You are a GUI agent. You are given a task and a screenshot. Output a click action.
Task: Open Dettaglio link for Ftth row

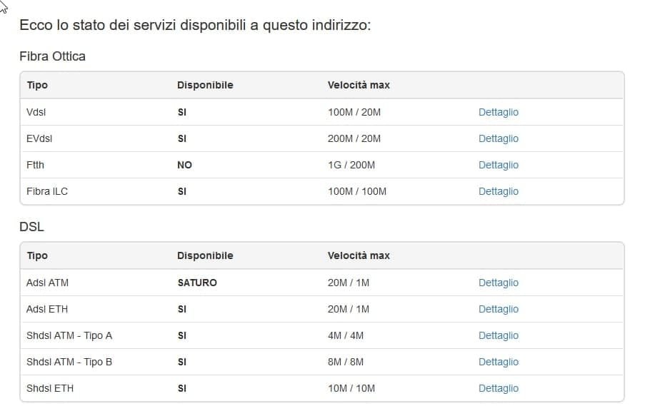tap(498, 165)
